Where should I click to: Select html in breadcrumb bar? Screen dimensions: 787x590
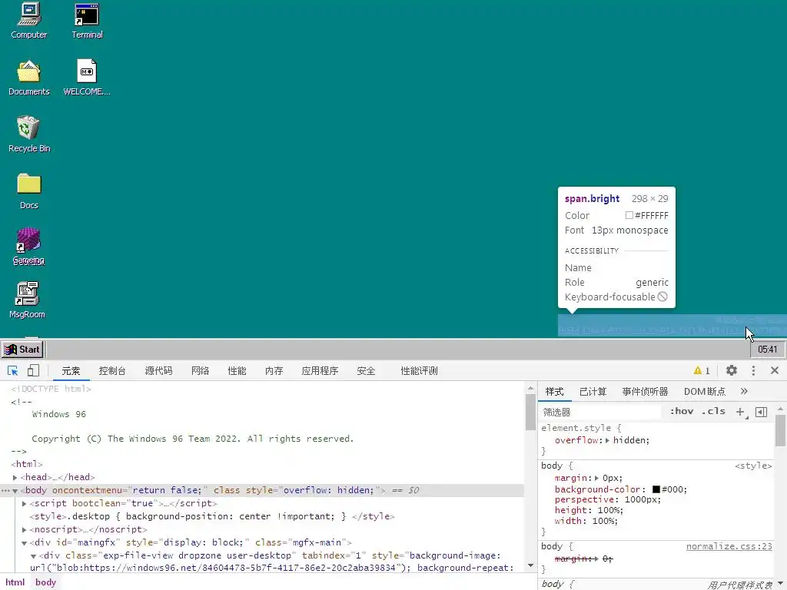[x=15, y=582]
